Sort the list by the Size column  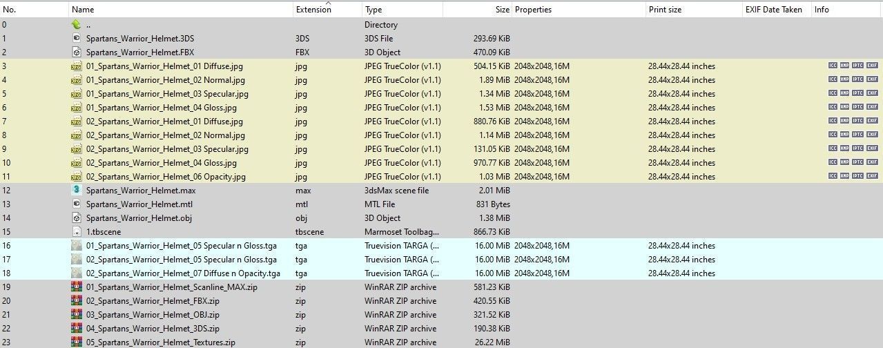click(x=502, y=10)
